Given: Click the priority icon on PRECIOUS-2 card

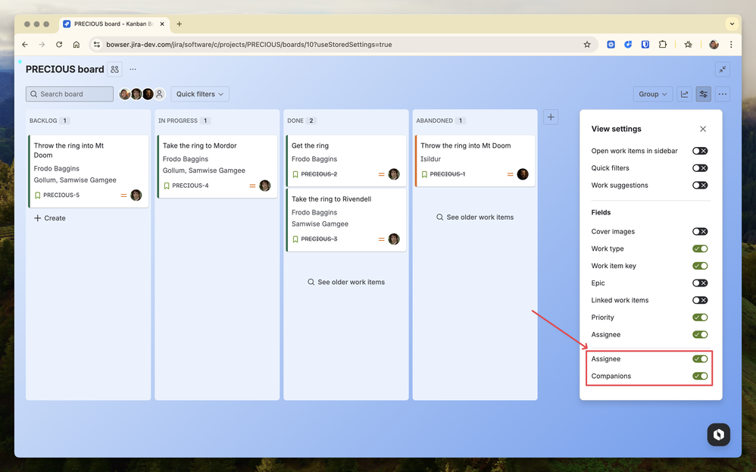Looking at the screenshot, I should [381, 174].
